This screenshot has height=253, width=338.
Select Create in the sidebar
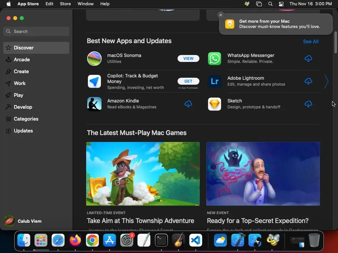pos(36,71)
